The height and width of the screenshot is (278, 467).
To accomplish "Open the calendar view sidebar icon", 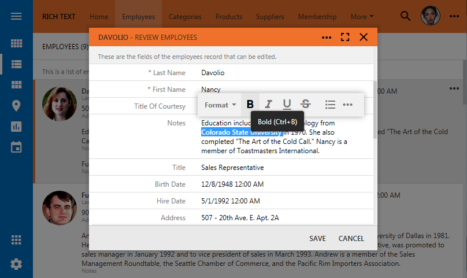I will coord(16,146).
